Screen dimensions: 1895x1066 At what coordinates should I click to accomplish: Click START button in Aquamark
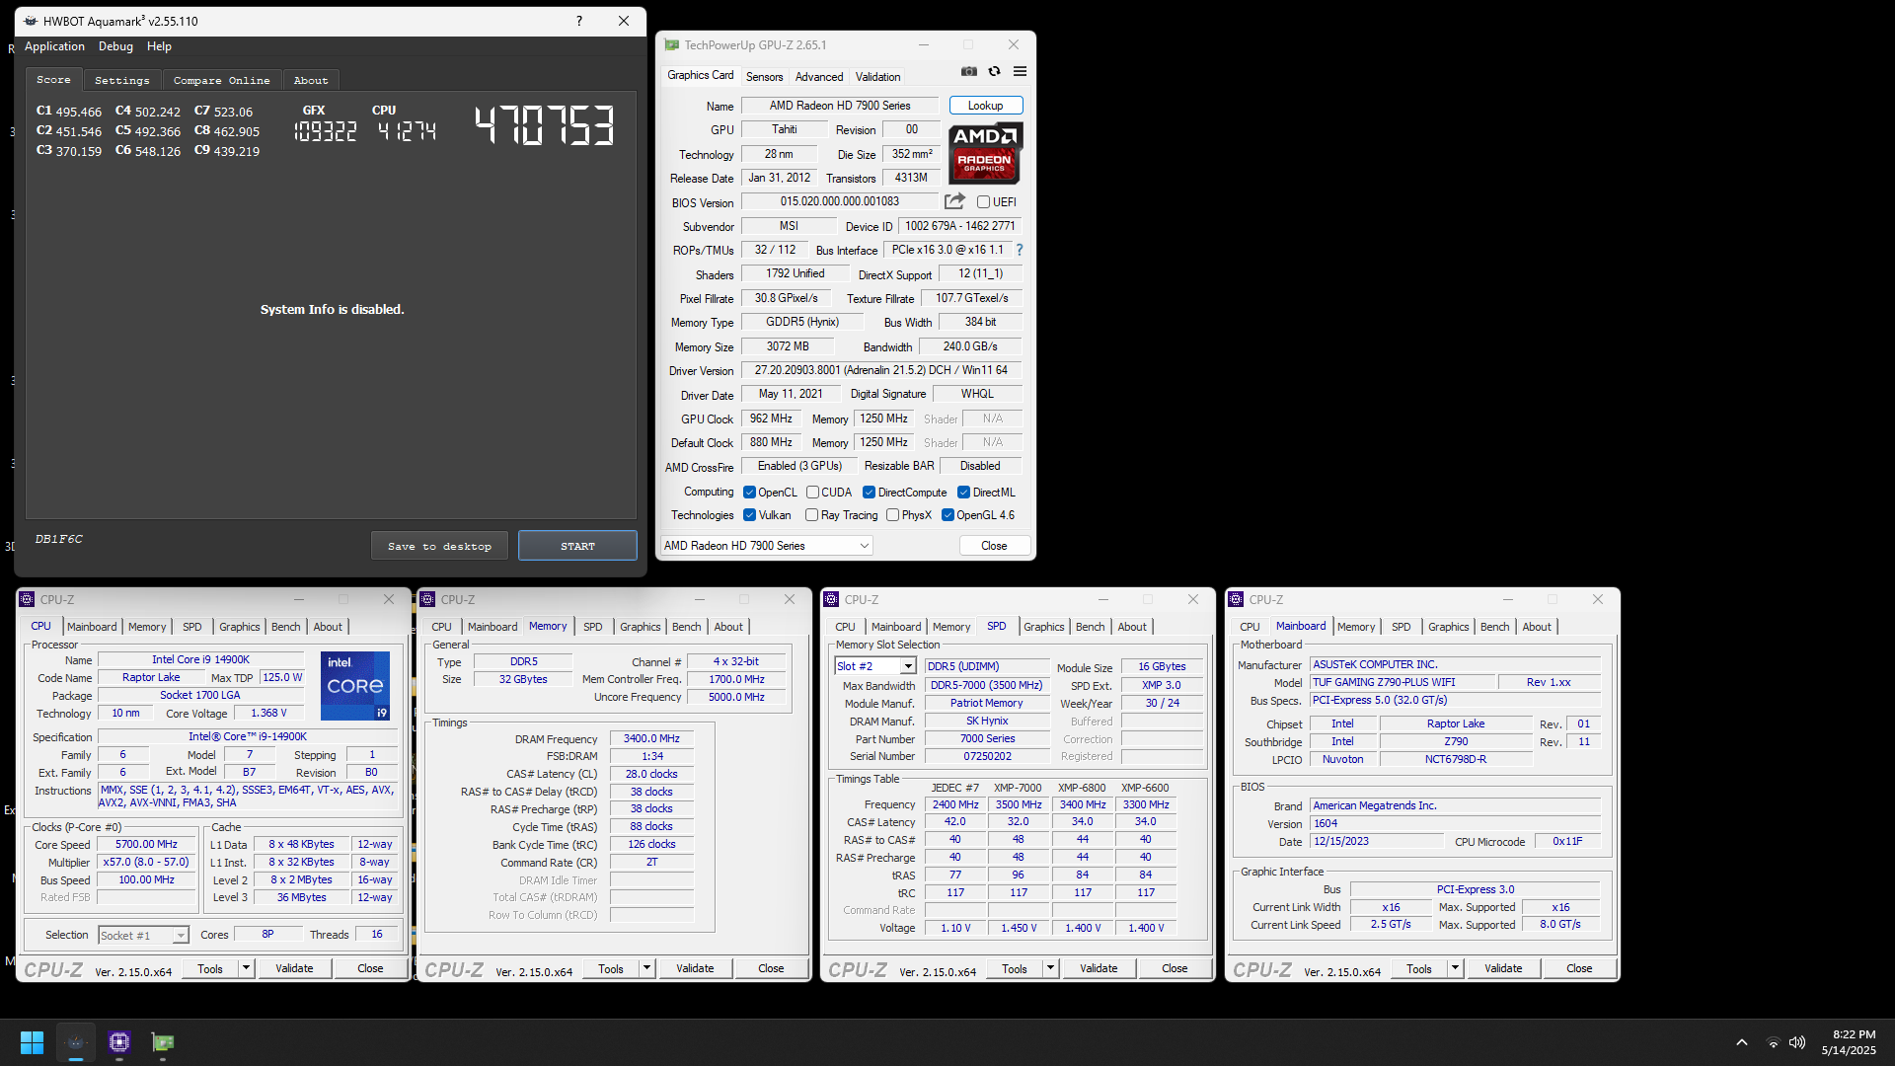click(577, 546)
